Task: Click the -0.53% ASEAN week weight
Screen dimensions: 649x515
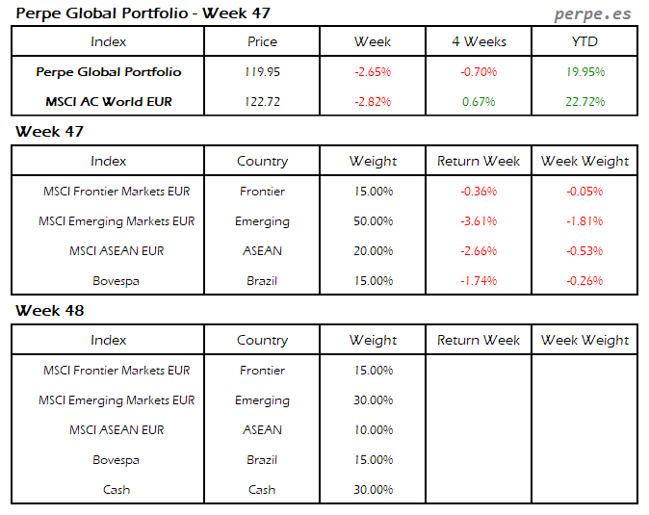Action: [x=584, y=250]
